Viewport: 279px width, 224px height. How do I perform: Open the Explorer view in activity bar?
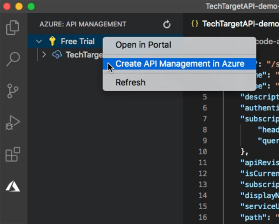pyautogui.click(x=13, y=28)
